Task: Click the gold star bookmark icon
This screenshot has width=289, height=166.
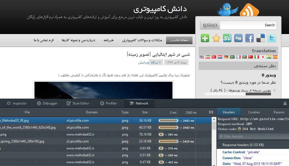Action: coord(216,38)
